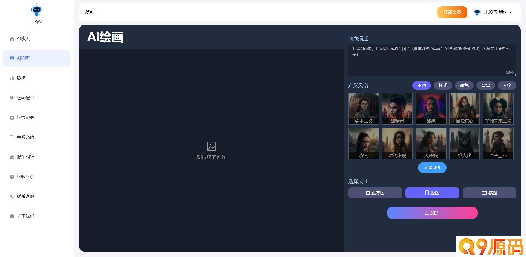Click the 定义风格 section label
The image size is (526, 257).
[358, 85]
